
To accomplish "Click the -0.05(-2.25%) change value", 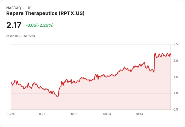I will point(39,25).
